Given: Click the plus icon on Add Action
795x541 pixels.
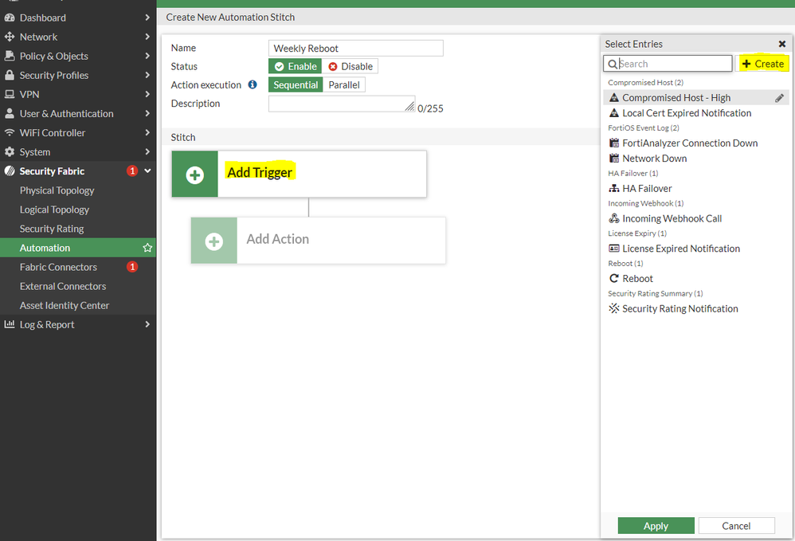Looking at the screenshot, I should pos(214,241).
